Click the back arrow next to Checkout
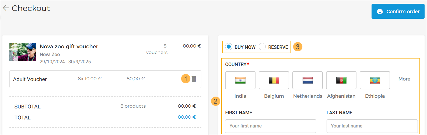427x135 pixels. pyautogui.click(x=6, y=8)
